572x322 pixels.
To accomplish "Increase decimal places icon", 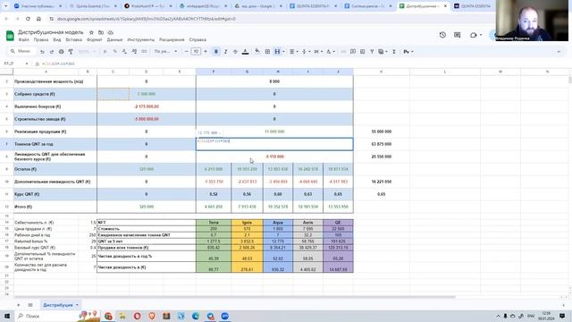I will [134, 52].
